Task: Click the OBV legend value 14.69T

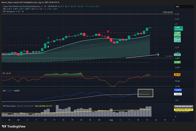Action: coord(10,91)
